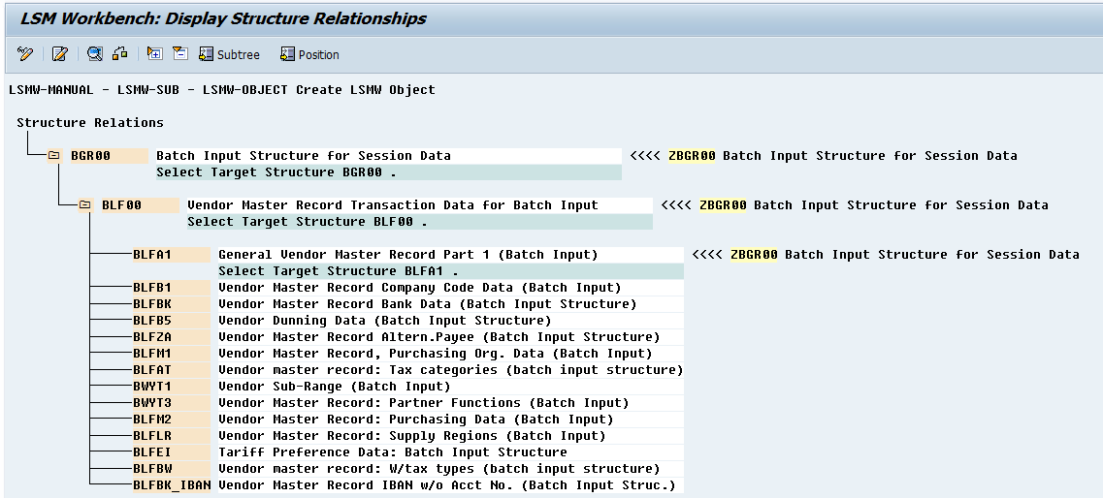
Task: Collapse the BGR00 folder node
Action: 54,156
